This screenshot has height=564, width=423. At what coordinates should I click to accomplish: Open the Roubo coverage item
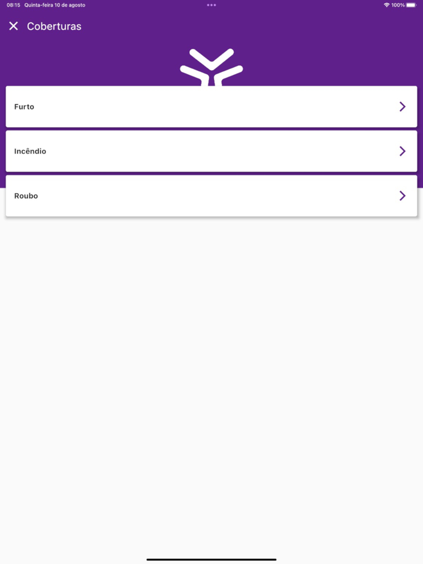(x=211, y=196)
